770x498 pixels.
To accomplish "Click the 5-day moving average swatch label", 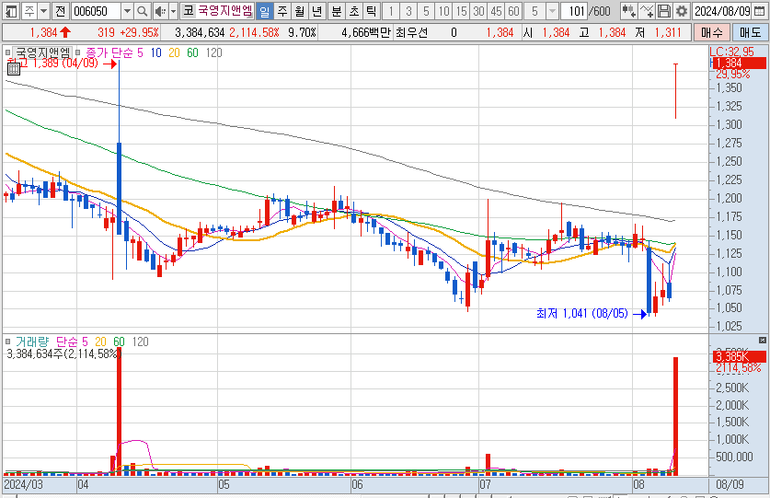I will click(x=140, y=52).
